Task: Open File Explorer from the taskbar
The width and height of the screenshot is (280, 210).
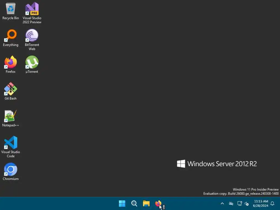Action: [146, 203]
